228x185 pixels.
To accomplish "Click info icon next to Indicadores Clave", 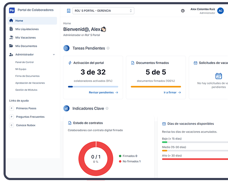I will tap(107, 108).
